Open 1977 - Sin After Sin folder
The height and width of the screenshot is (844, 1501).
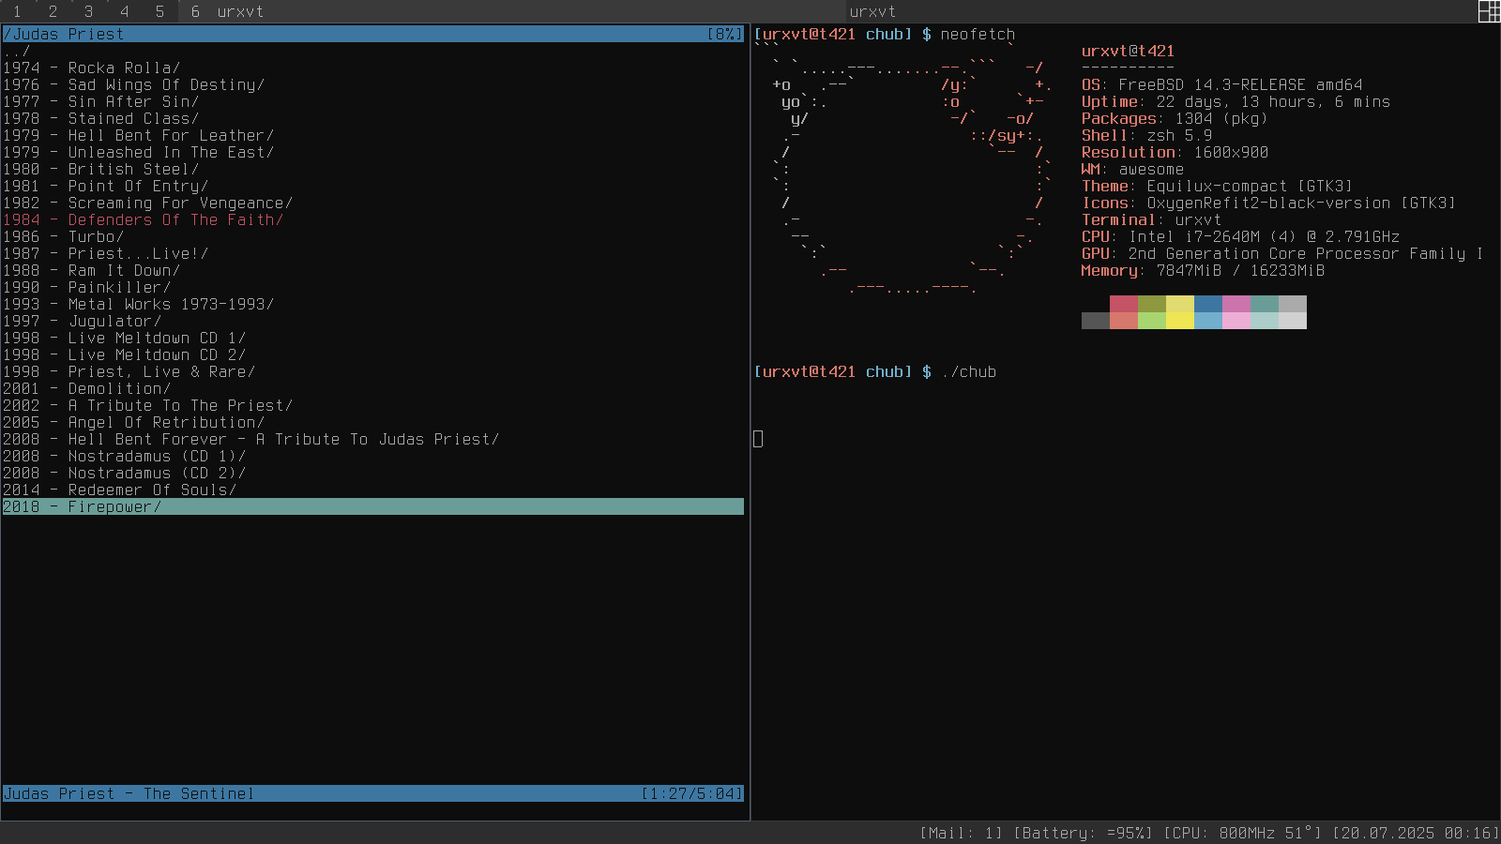click(100, 101)
